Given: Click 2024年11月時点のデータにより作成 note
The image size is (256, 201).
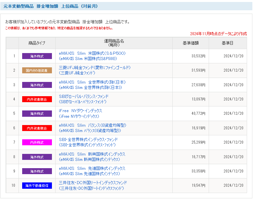Looking at the screenshot, I should (218, 34).
